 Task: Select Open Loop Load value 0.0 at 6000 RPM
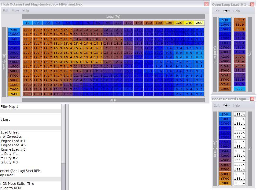(240, 89)
